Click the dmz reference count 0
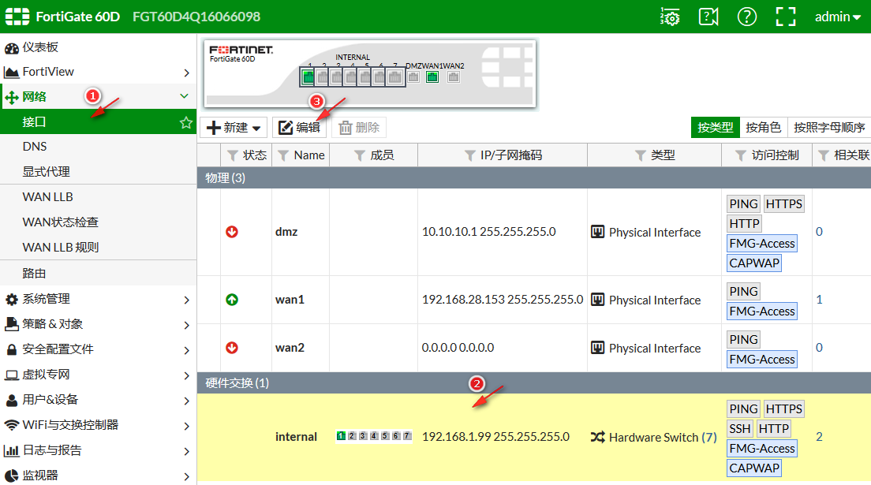 pyautogui.click(x=820, y=232)
